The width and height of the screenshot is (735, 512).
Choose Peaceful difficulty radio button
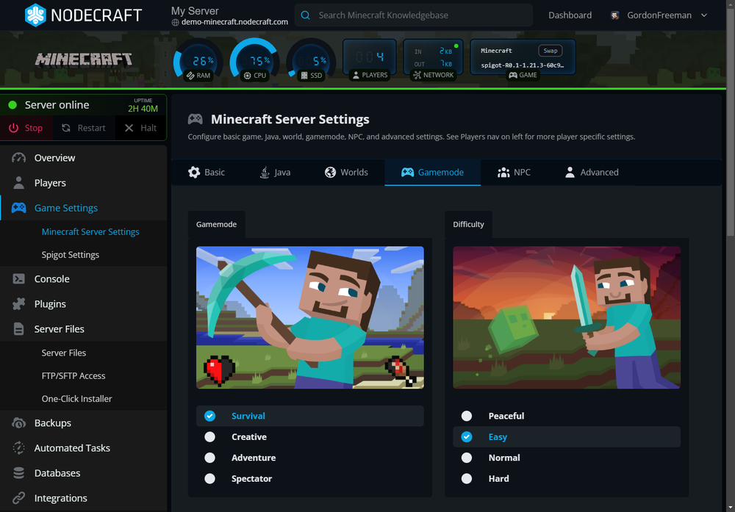pyautogui.click(x=467, y=417)
